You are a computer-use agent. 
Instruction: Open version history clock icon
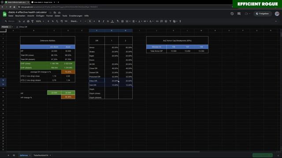232,14
